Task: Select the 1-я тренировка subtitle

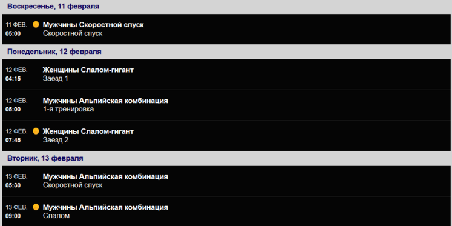Action: coord(68,110)
